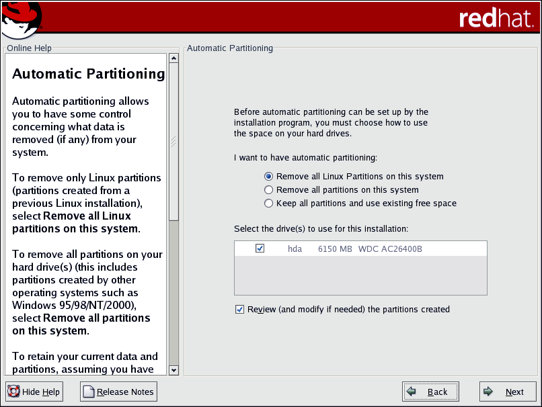Click the Automatic Partitioning help heading
Image resolution: width=542 pixels, height=407 pixels.
tap(88, 74)
